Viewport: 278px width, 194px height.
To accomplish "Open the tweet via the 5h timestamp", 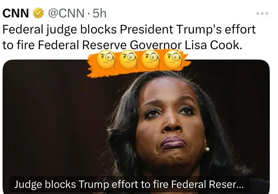I will point(99,13).
